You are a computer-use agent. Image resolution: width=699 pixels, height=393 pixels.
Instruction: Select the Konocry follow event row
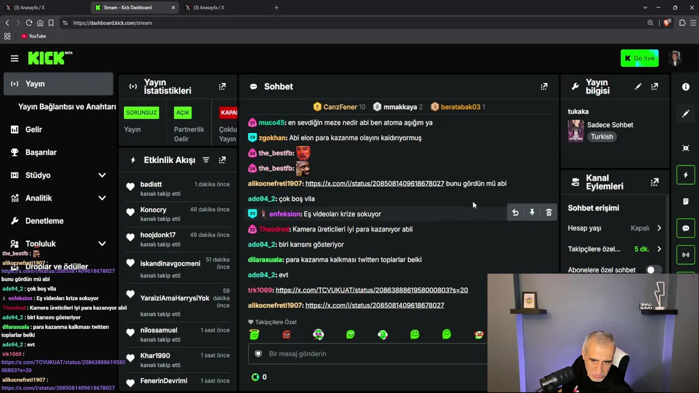pos(178,214)
